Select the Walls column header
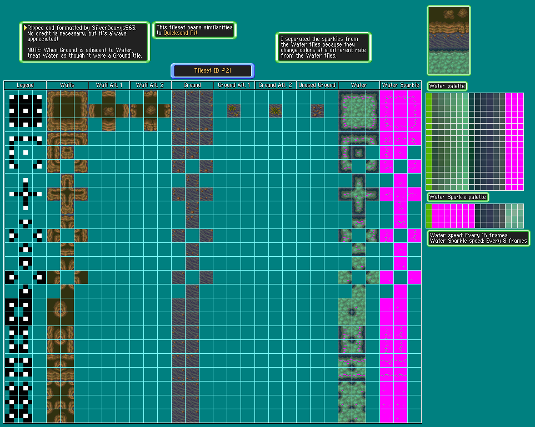Viewport: 535px width, 427px height. point(67,85)
